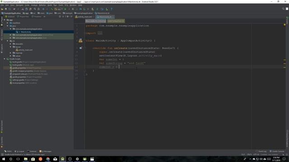Click the Scroll from Source target icon
289x162 pixels.
coord(60,17)
